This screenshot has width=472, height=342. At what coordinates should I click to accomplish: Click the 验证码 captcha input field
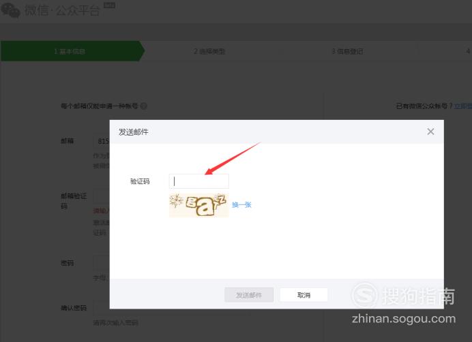199,181
